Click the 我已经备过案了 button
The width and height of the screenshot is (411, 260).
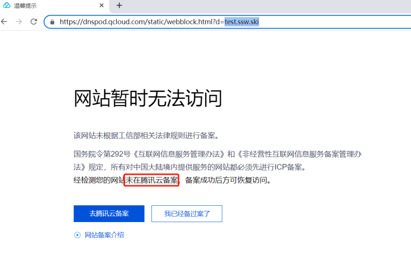click(x=187, y=214)
